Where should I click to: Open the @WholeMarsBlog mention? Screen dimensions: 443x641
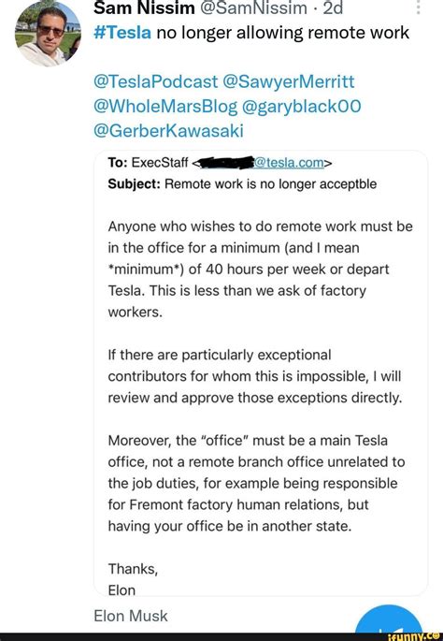tap(165, 107)
